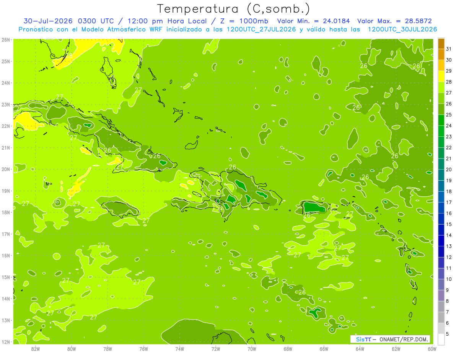Click the latitude axis label 15N
The width and height of the screenshot is (459, 354).
point(6,277)
